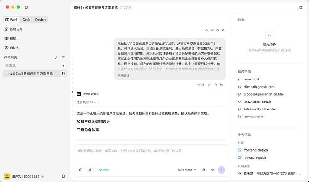Viewport: 309px width, 182px height.
Task: Click the audio waveform icon in input bar
Action: [x=212, y=170]
